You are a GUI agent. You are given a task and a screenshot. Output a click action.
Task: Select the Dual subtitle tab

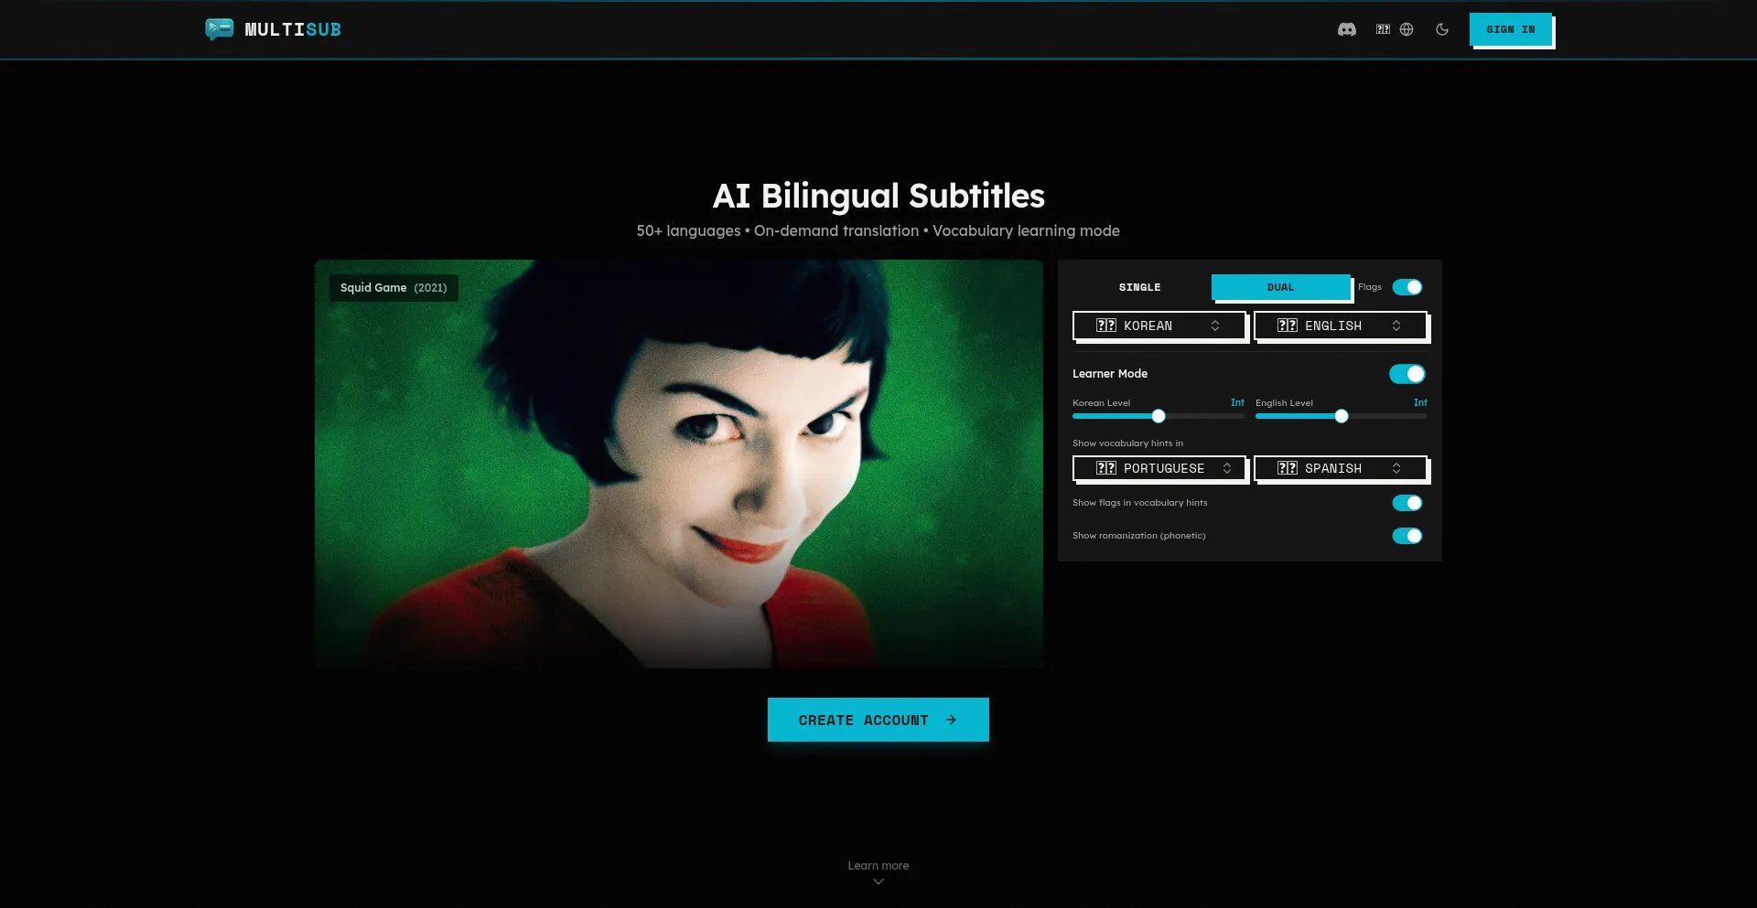pyautogui.click(x=1280, y=287)
